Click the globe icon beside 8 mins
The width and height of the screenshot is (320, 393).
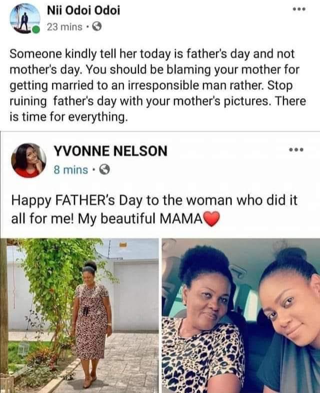click(x=104, y=170)
